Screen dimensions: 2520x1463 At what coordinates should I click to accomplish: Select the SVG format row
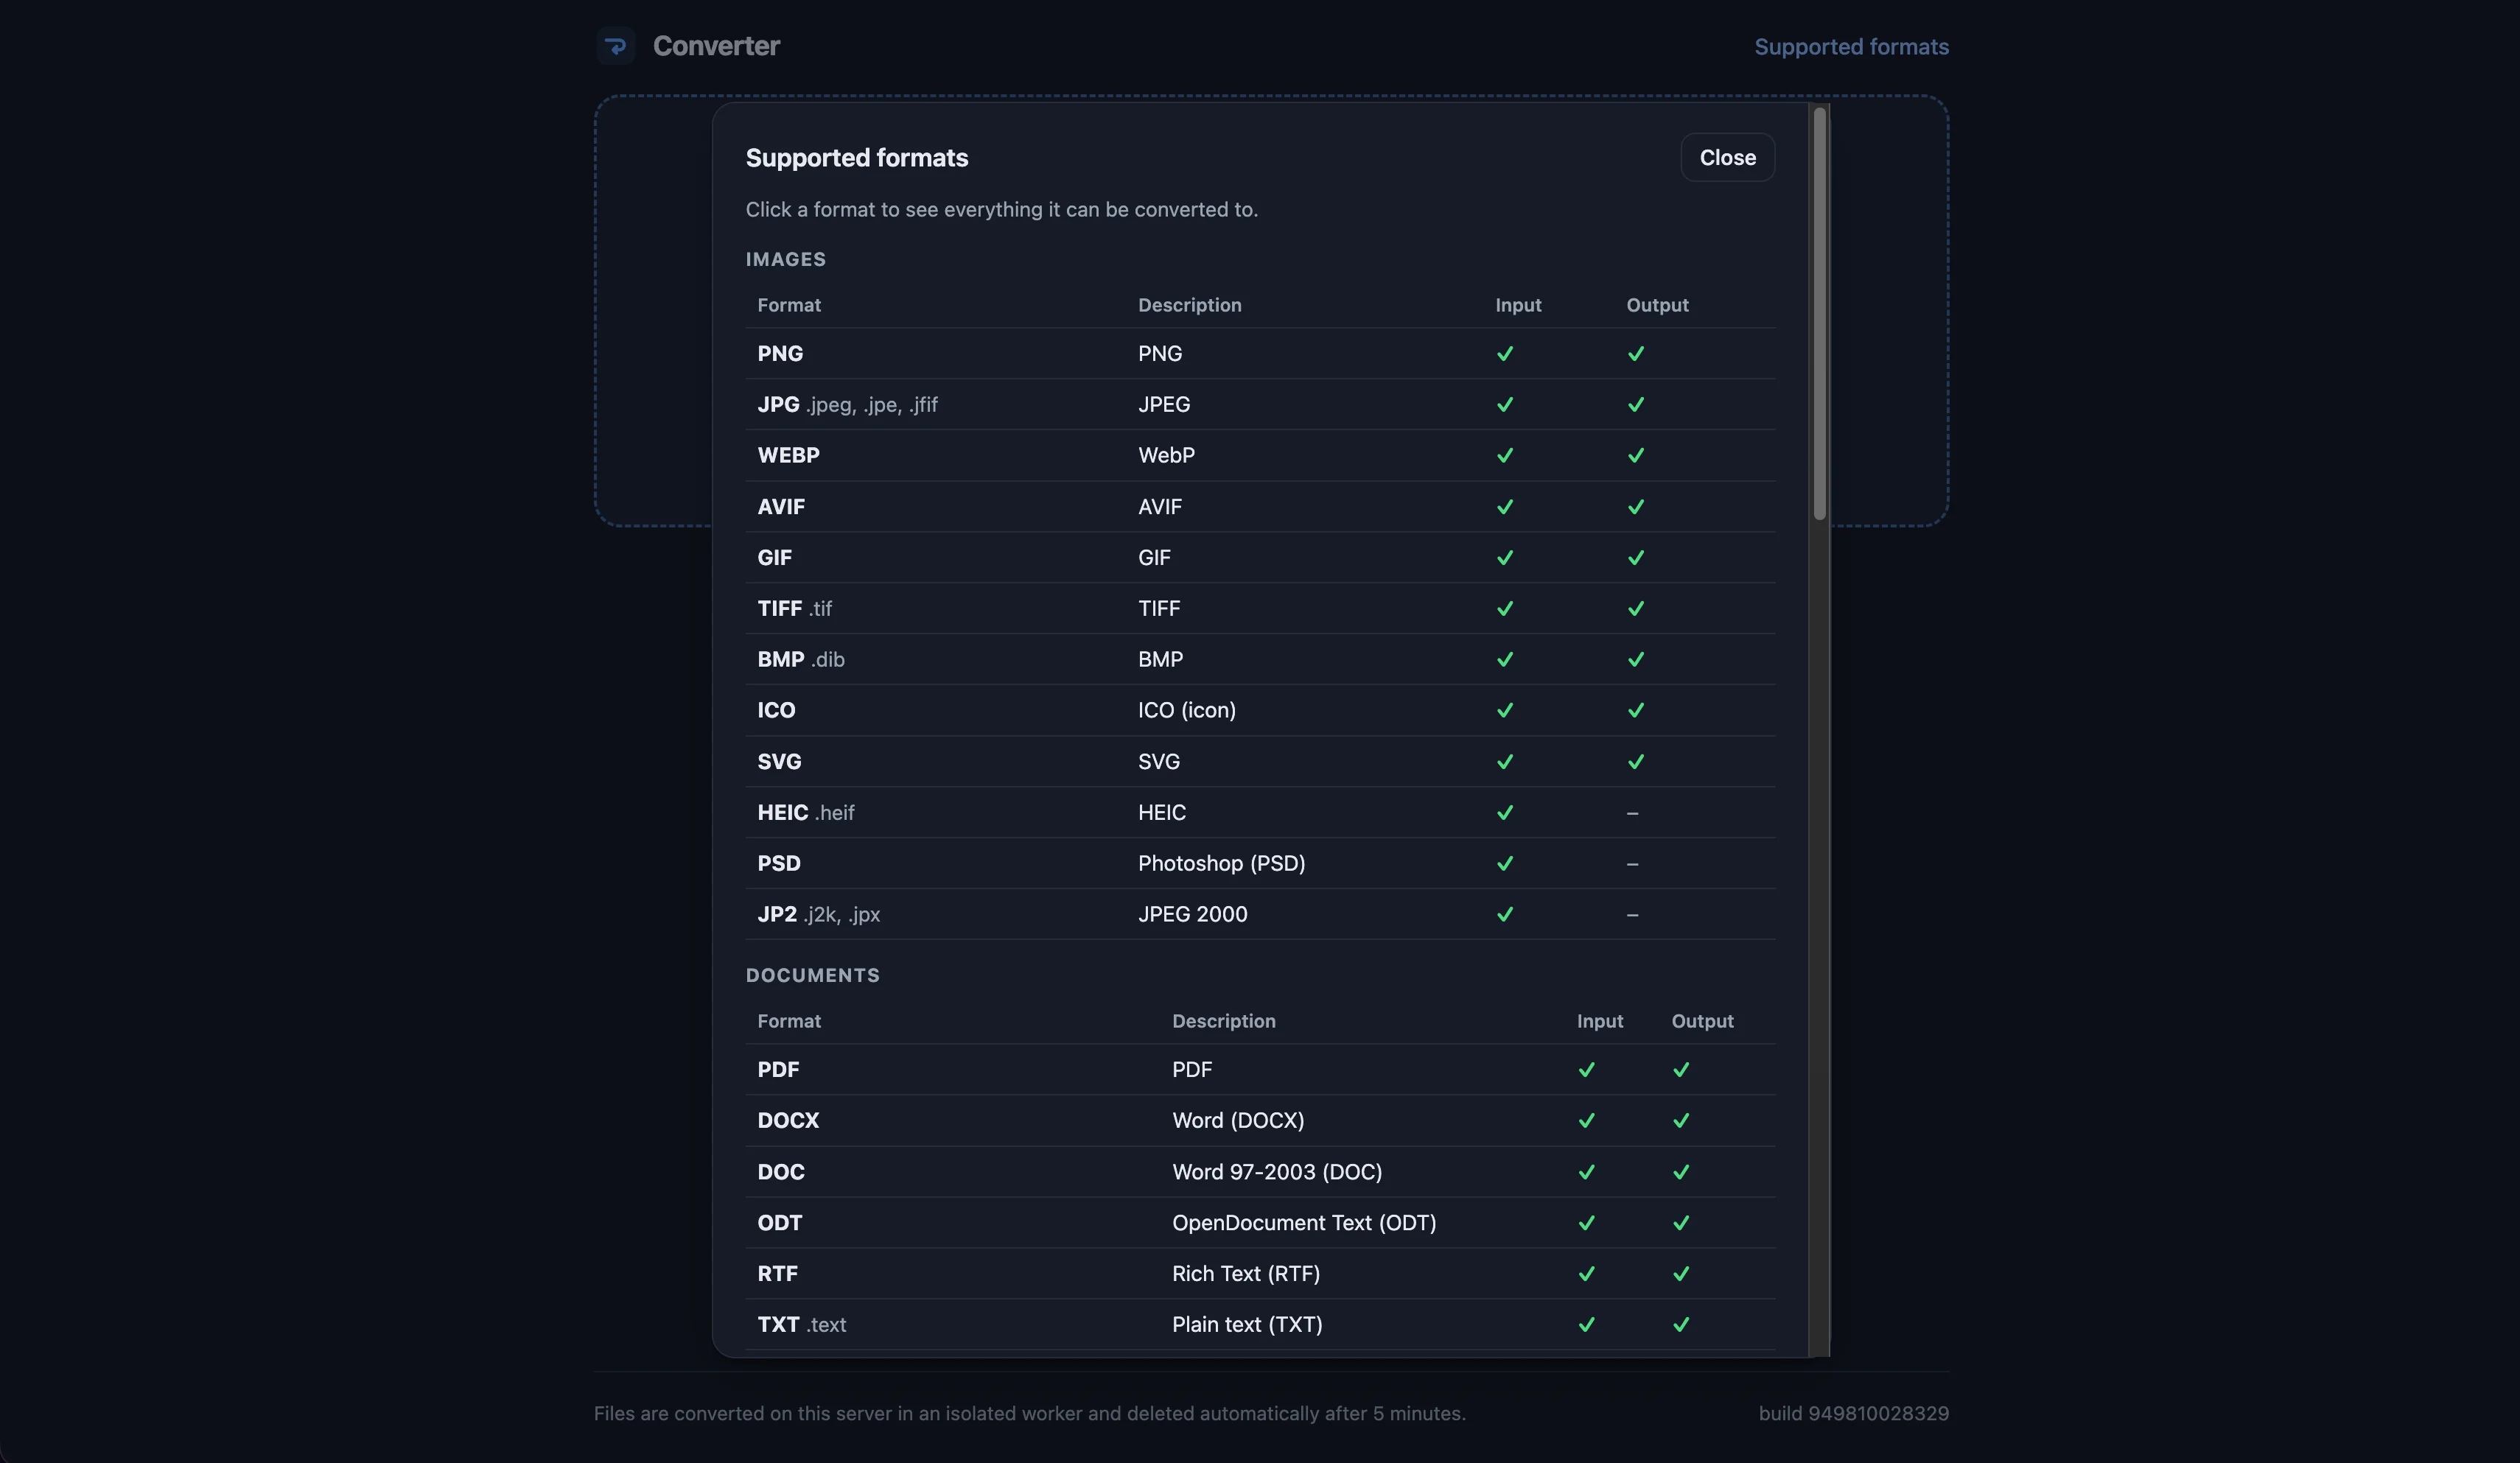[x=1260, y=762]
